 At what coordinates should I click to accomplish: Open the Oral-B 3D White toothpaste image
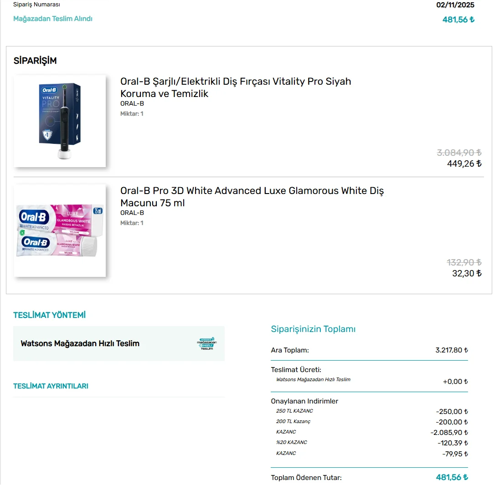[x=60, y=231]
